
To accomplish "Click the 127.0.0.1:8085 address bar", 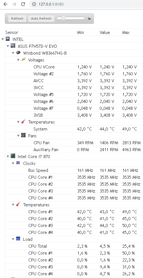I will tap(87, 4).
